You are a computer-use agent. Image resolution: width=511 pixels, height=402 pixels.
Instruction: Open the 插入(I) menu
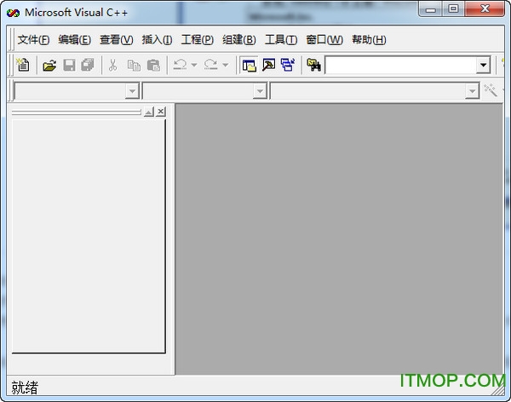pos(157,40)
